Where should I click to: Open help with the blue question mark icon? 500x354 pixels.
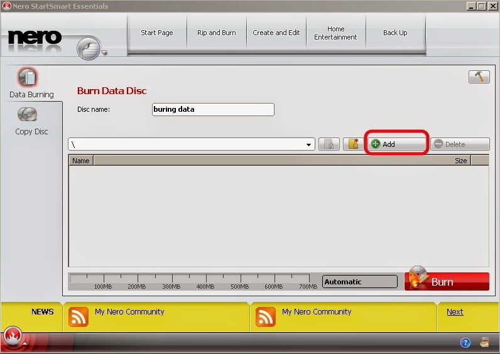click(x=465, y=343)
